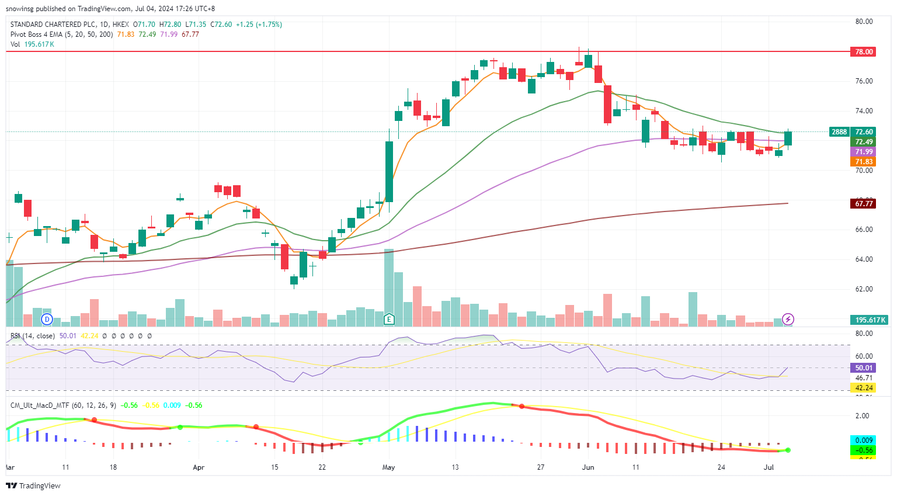Click the 60.00 level on the RSI scale

coord(864,356)
